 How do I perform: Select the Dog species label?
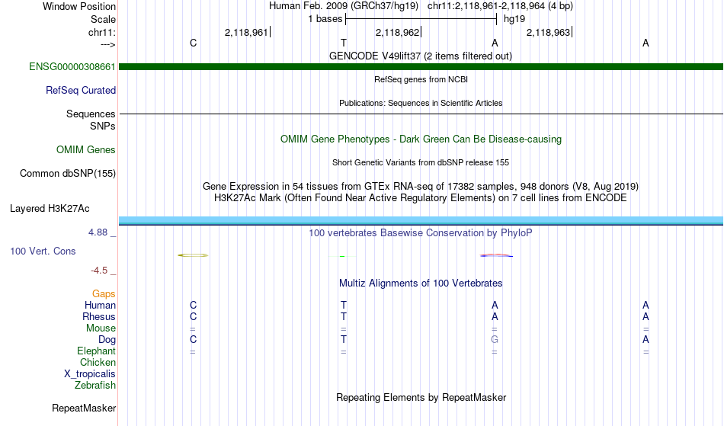107,340
